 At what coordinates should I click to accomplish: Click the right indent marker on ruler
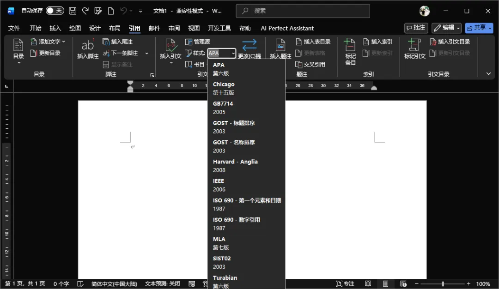[374, 88]
